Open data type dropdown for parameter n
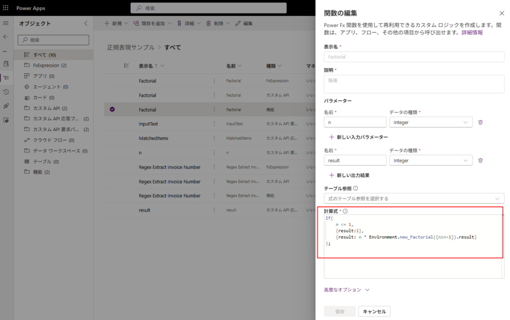 coord(430,122)
